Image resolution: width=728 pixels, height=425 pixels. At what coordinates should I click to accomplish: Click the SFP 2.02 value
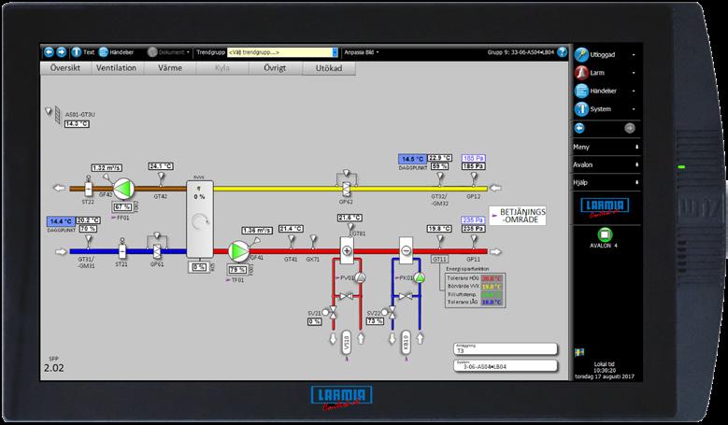[x=54, y=368]
